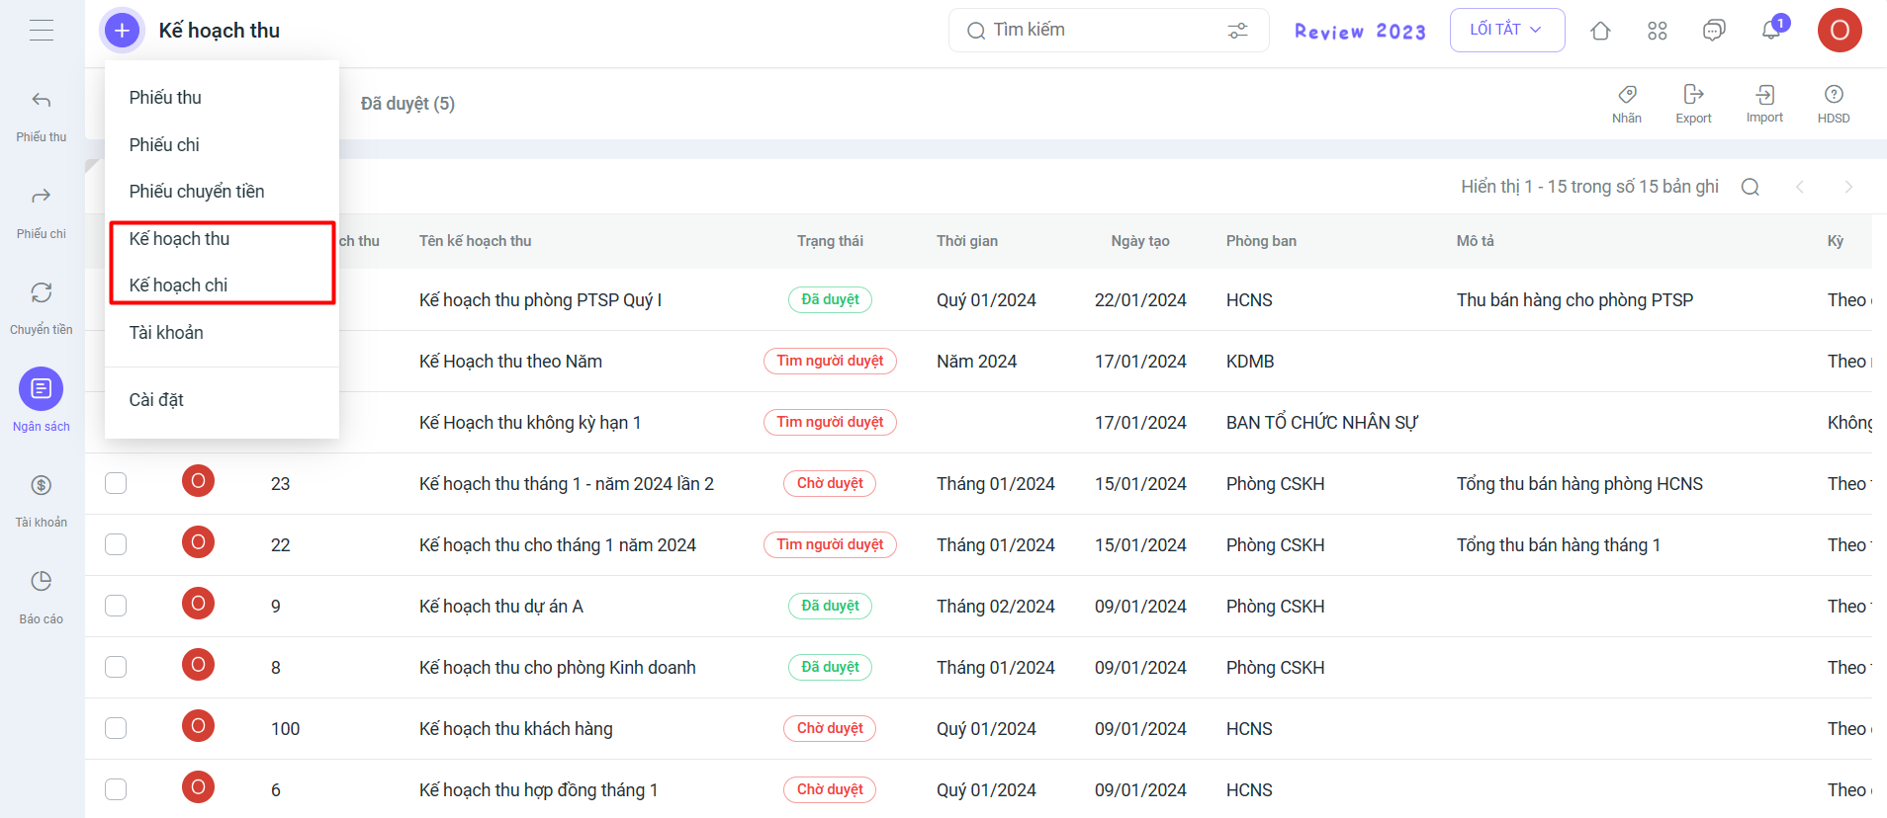Tick checkbox for plan number 23
This screenshot has width=1887, height=818.
pos(116,483)
